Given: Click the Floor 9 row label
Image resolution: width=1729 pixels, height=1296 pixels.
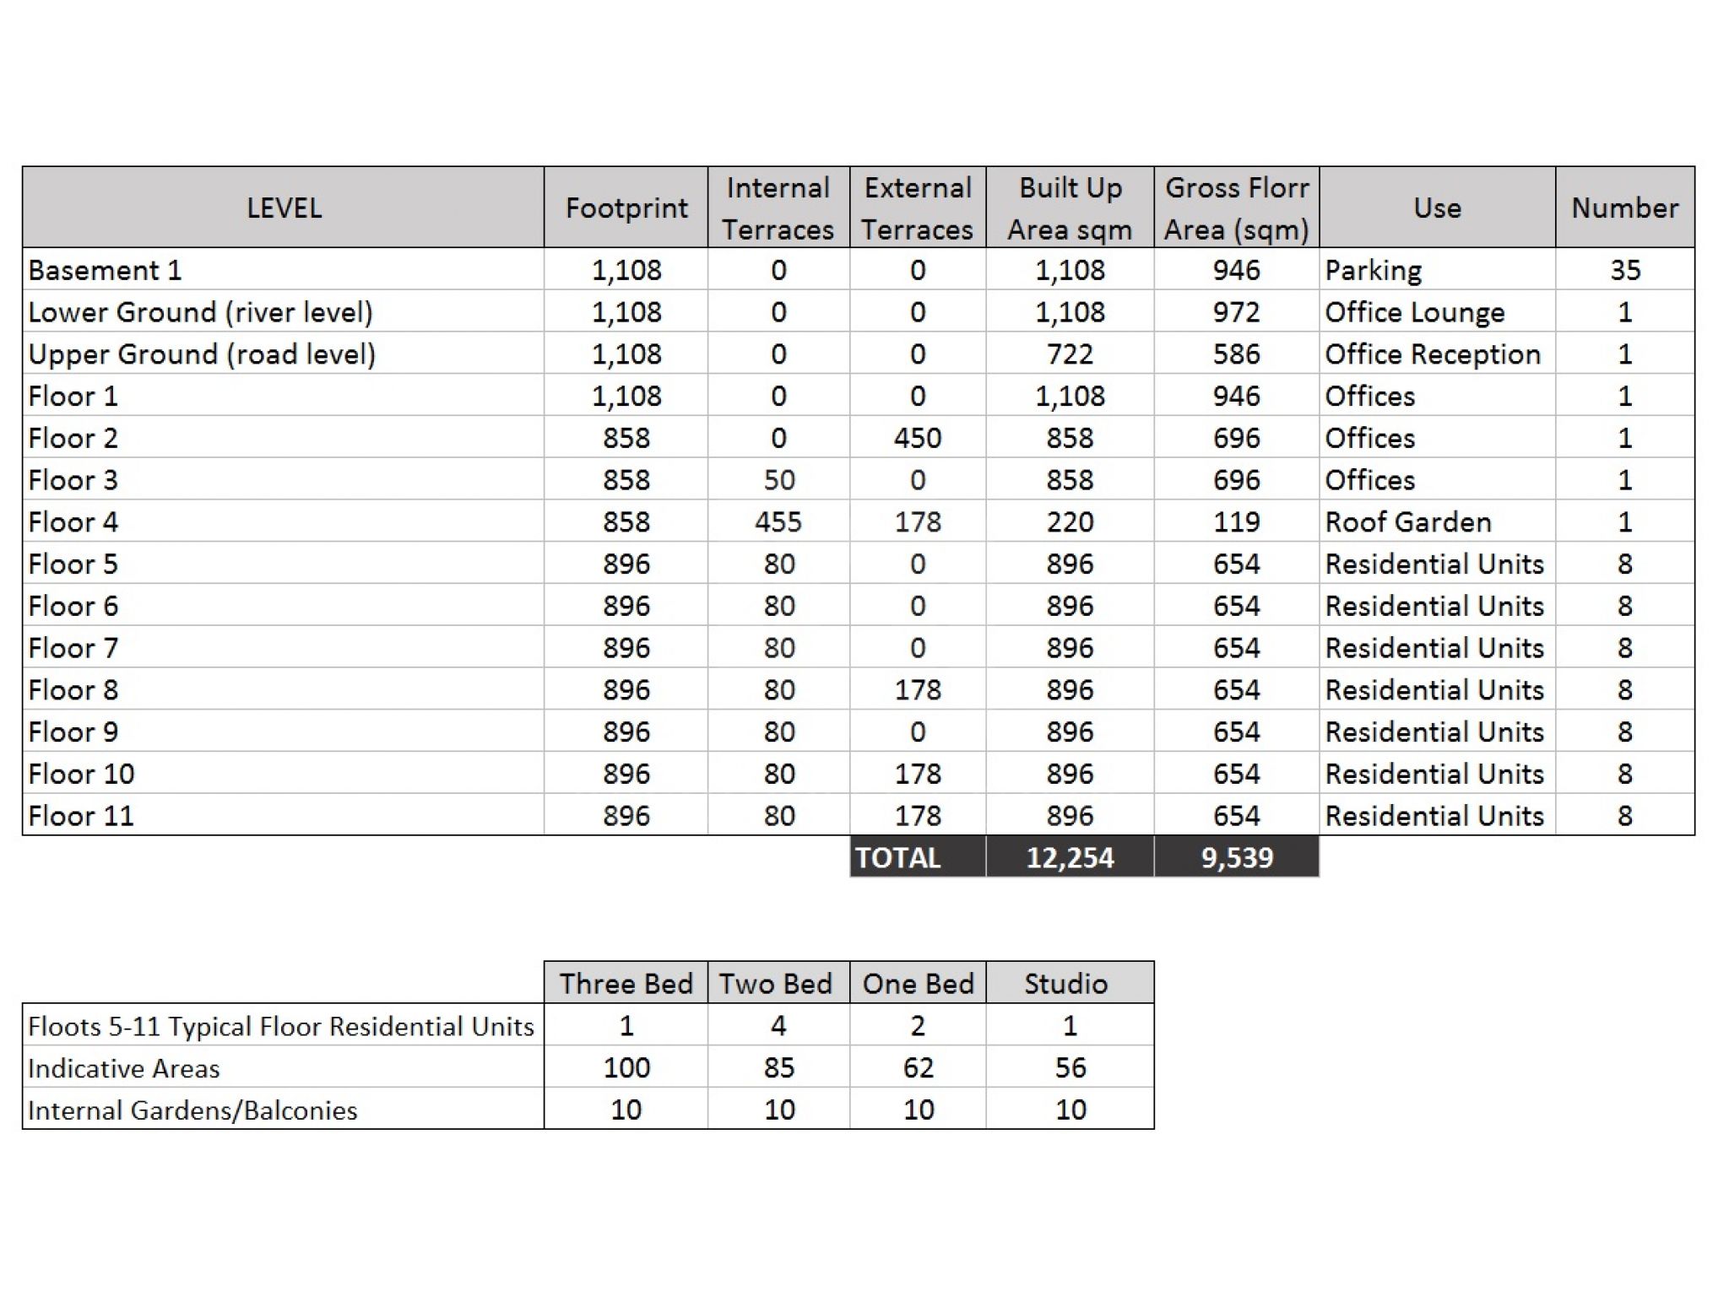Looking at the screenshot, I should pos(73,732).
